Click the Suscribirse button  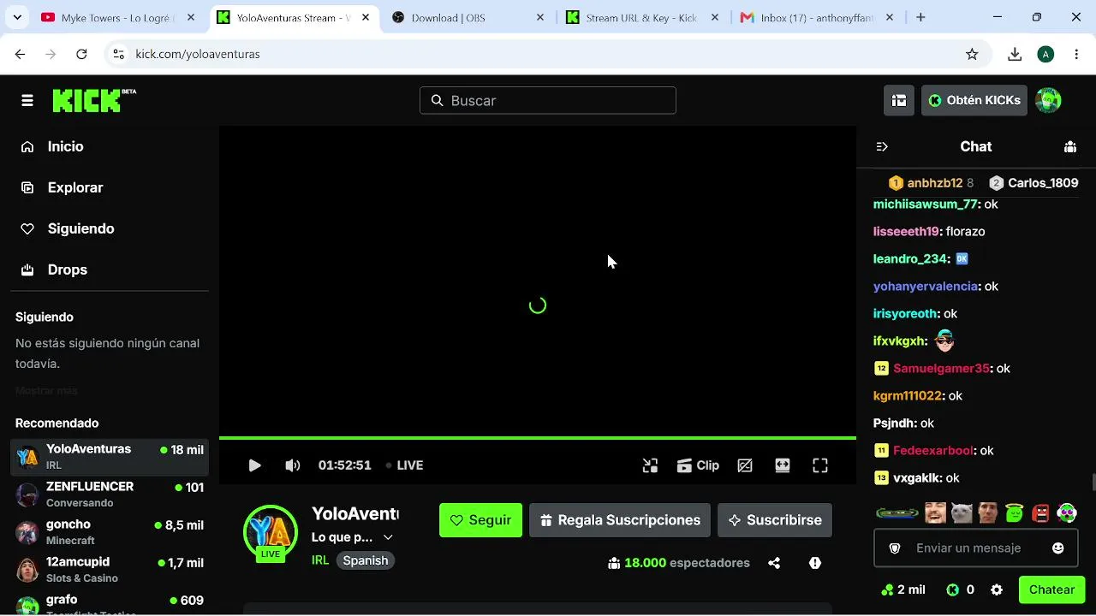click(x=775, y=520)
